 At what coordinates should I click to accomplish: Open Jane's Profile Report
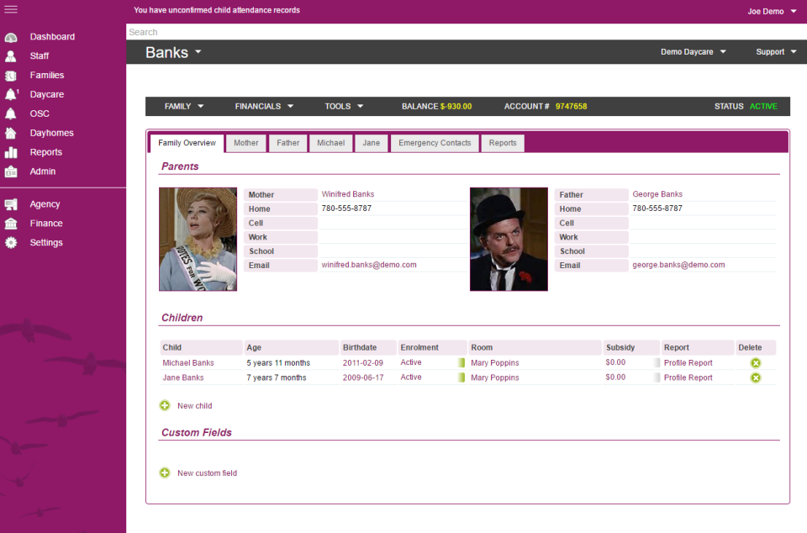(688, 377)
